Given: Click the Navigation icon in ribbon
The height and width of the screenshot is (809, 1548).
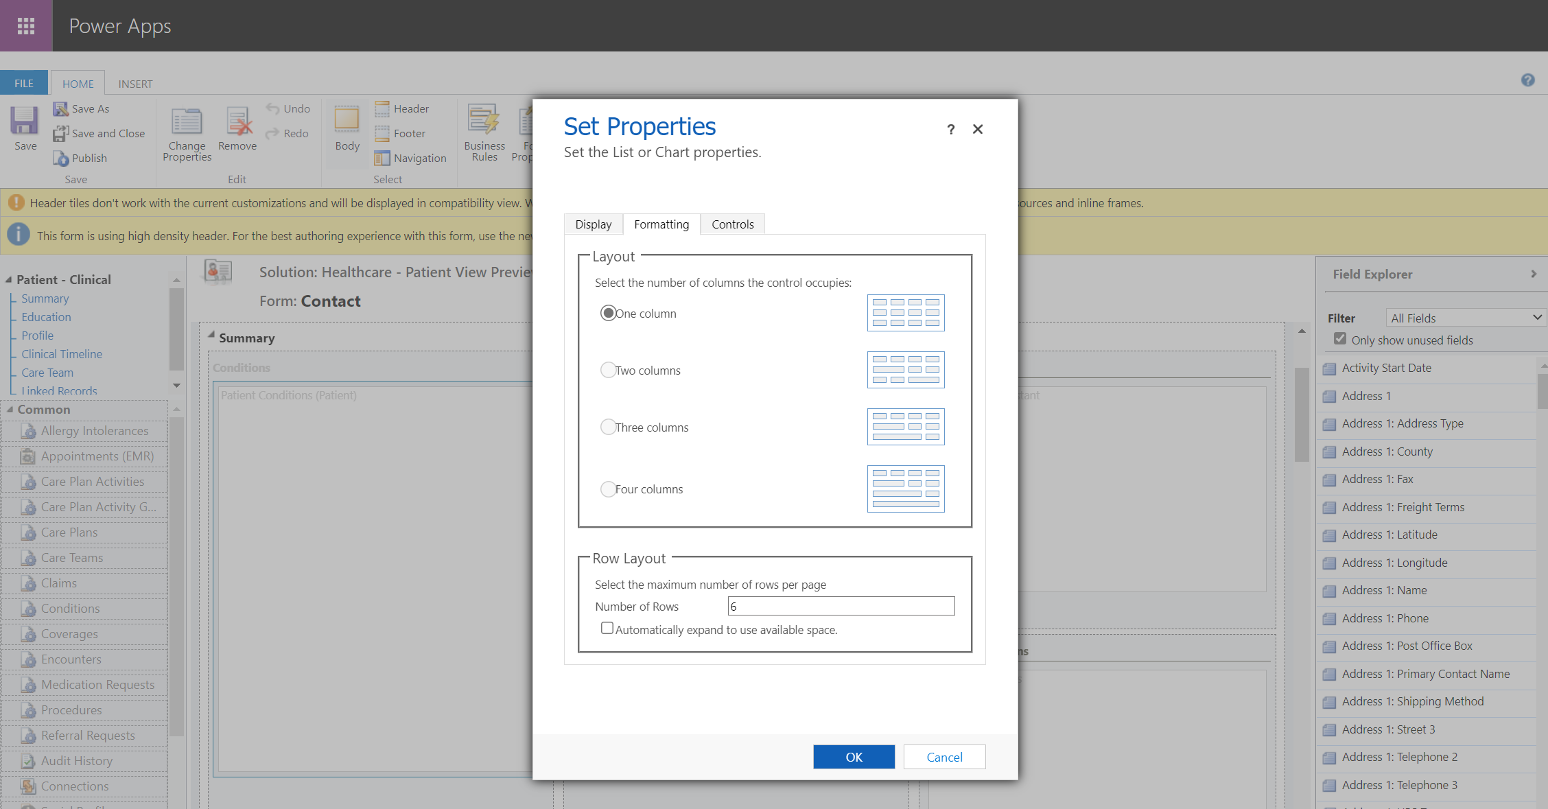Looking at the screenshot, I should [382, 159].
